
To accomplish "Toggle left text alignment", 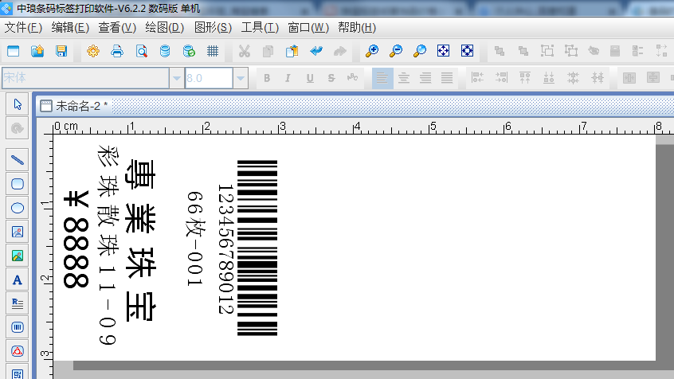I will 382,78.
